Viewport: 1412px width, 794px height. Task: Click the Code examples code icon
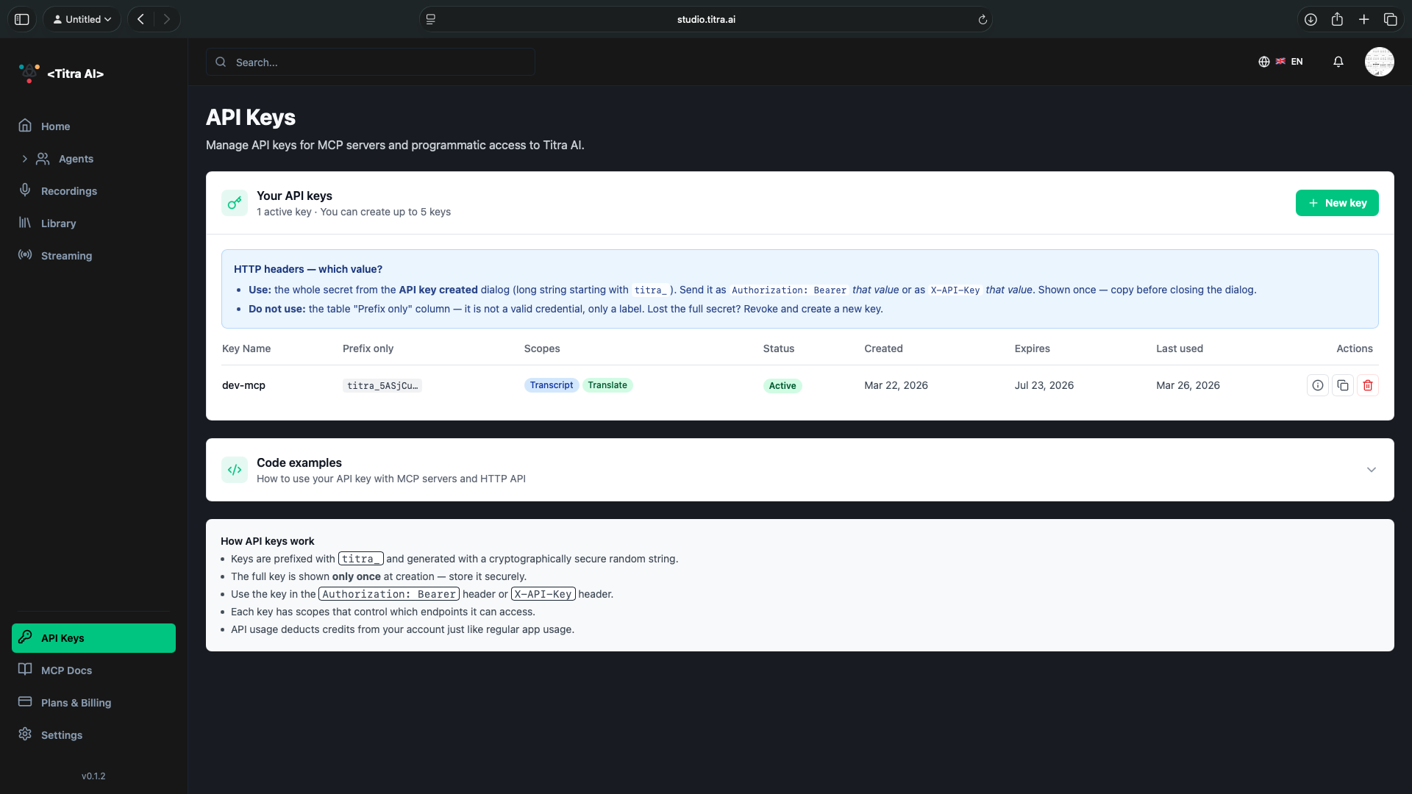(x=235, y=470)
